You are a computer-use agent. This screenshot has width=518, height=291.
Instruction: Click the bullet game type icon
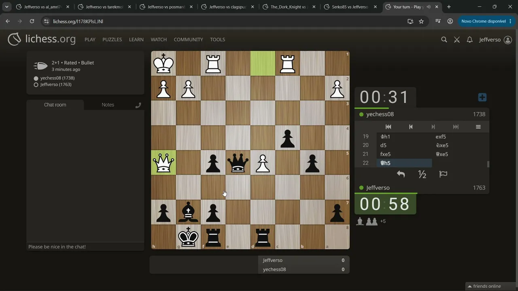[x=40, y=66]
